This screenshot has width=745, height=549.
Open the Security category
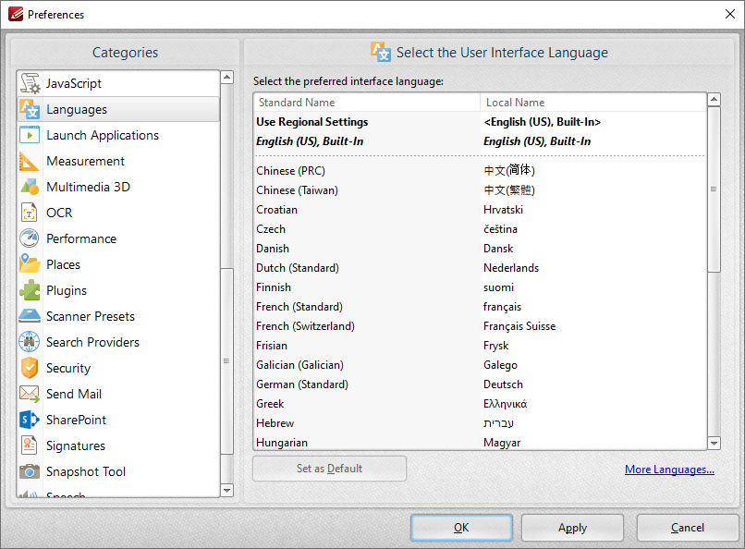click(x=68, y=368)
